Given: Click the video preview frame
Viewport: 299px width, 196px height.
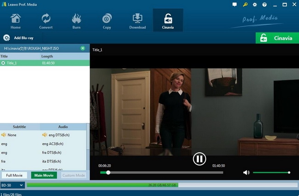Looking at the screenshot, I should coord(194,112).
